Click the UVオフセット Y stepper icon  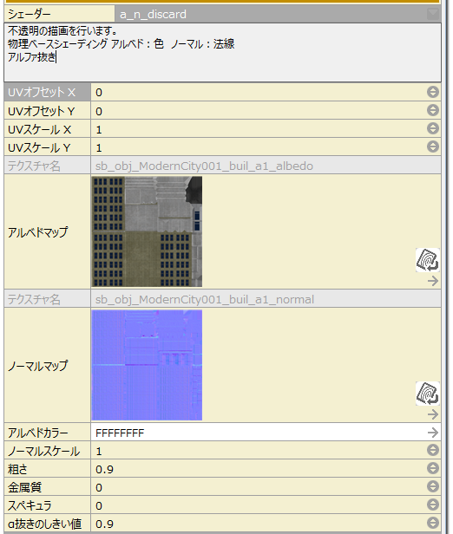click(433, 110)
